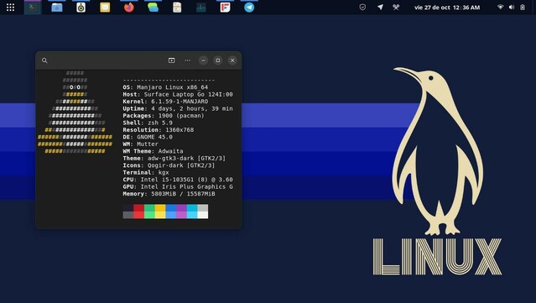Click the 'Kernel: 6.1.59-1-MANJARO' line

click(x=165, y=102)
